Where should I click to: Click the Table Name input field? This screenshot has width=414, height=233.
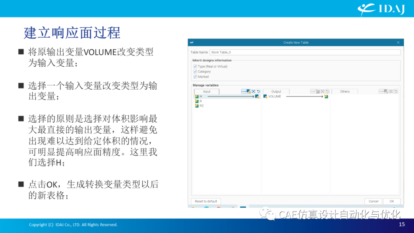305,52
